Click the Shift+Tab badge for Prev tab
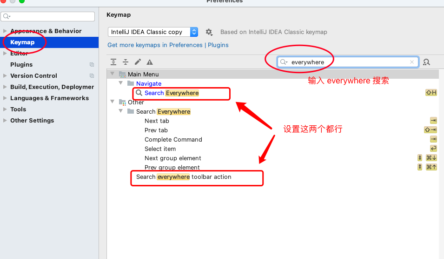Image resolution: width=444 pixels, height=259 pixels. point(431,130)
